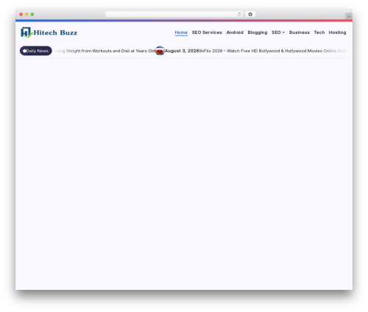Close the browser window with red button
Image resolution: width=368 pixels, height=312 pixels.
point(21,14)
